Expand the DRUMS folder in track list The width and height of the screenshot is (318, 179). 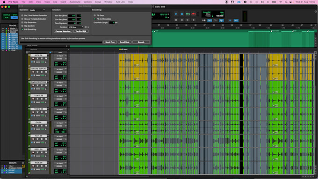(x=8, y=32)
